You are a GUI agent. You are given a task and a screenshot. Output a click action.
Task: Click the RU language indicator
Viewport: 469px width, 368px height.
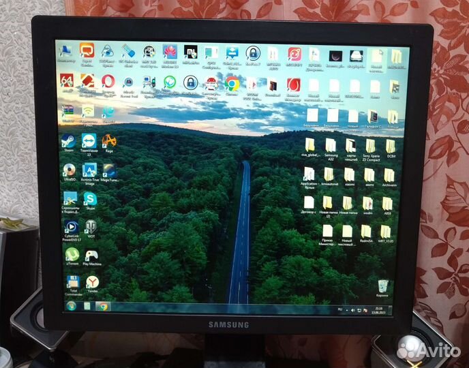(339, 309)
